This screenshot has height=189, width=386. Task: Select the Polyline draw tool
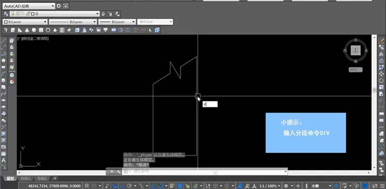point(4,54)
